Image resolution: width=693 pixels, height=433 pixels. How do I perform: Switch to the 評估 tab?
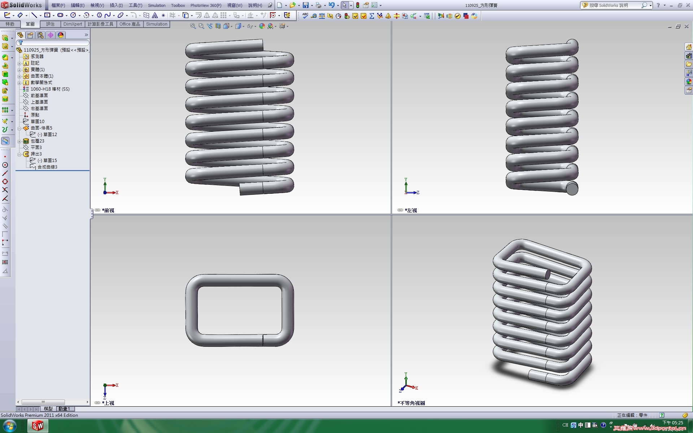(50, 24)
